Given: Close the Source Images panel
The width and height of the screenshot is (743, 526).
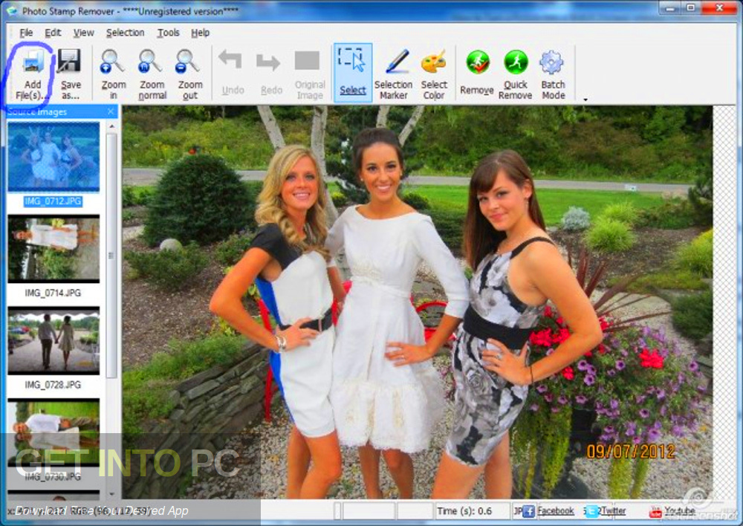Looking at the screenshot, I should pos(110,111).
